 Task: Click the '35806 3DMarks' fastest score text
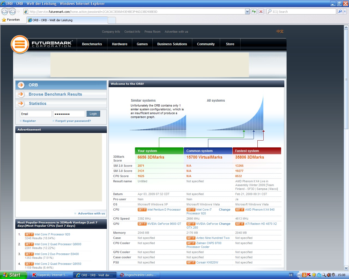pos(249,157)
